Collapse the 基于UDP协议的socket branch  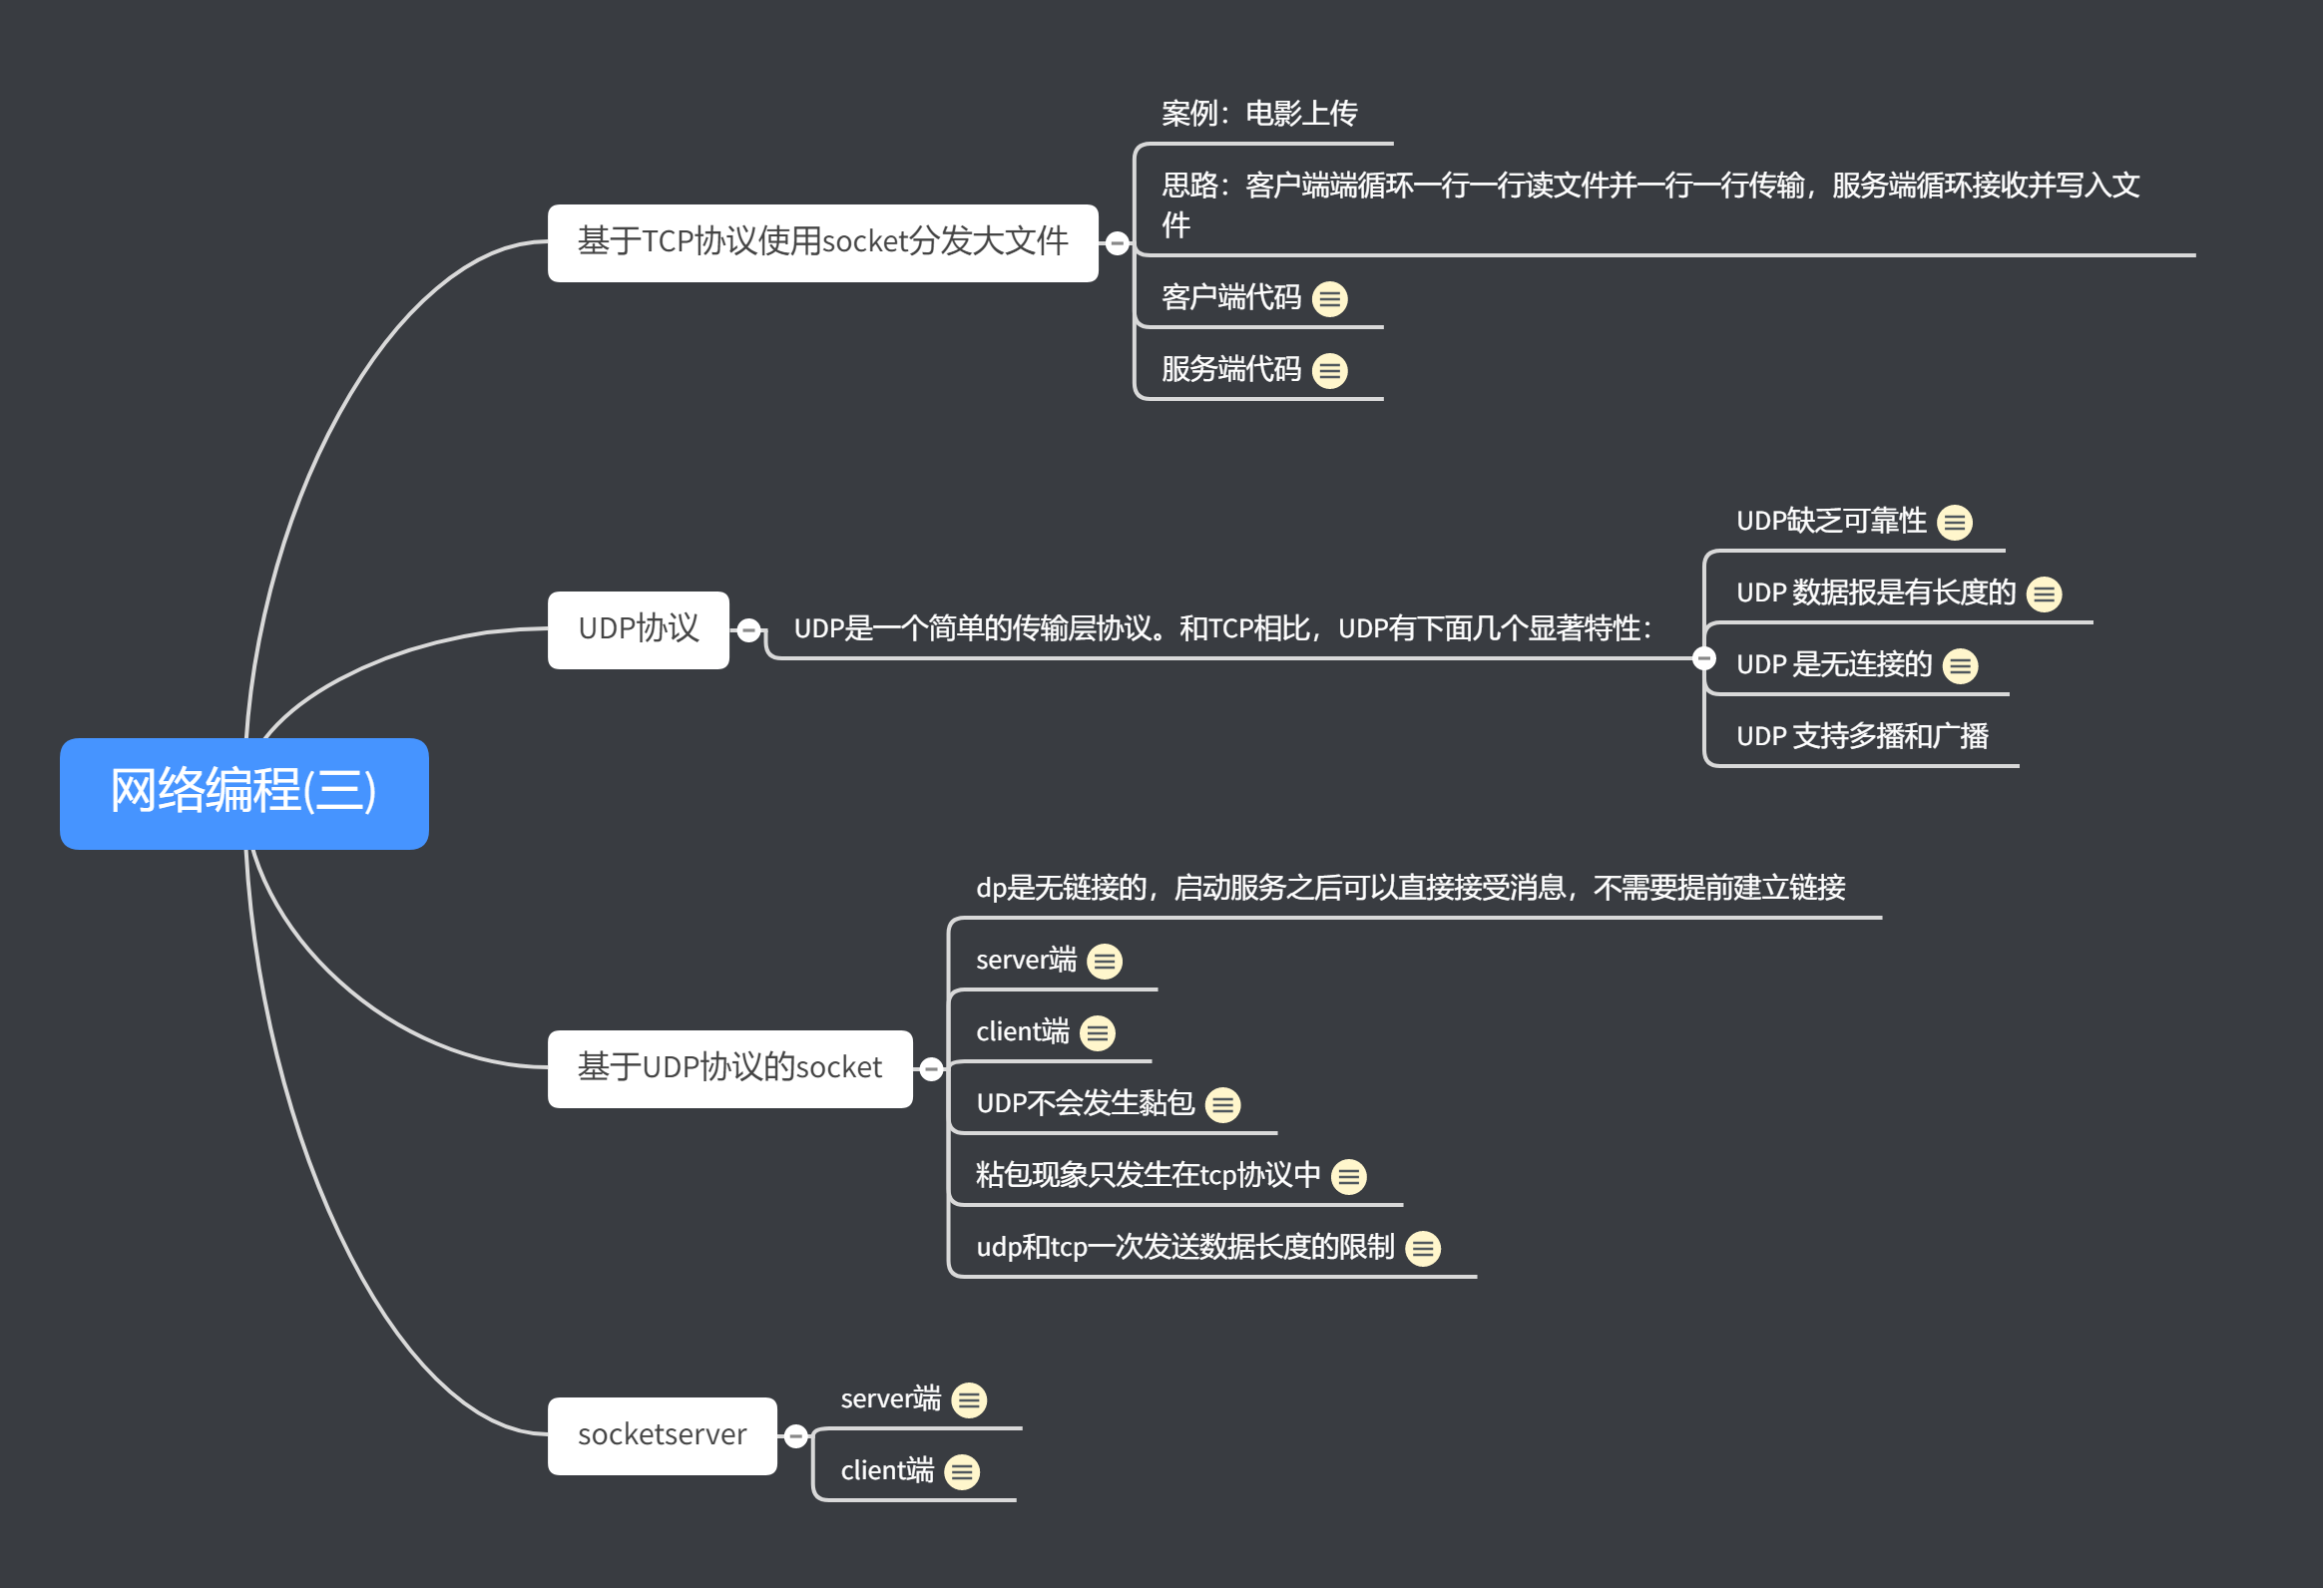pos(932,1069)
